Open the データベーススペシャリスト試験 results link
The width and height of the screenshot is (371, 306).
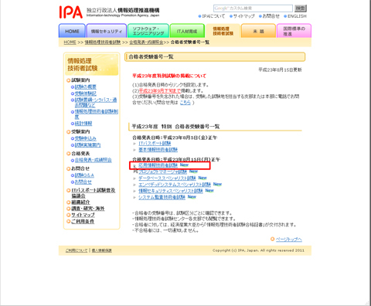click(167, 178)
